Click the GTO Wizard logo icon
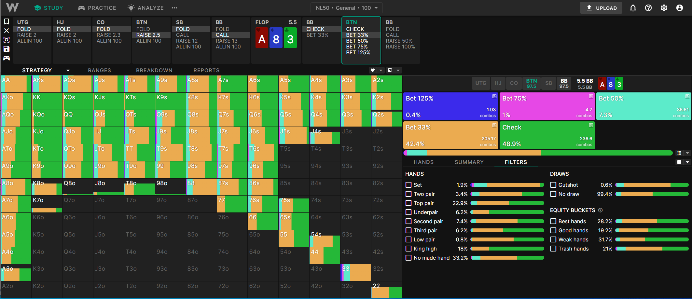The image size is (692, 299). [12, 7]
